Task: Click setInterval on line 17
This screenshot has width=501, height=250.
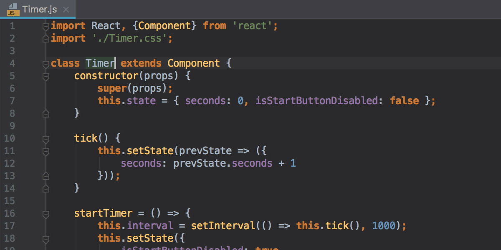Action: pos(222,225)
